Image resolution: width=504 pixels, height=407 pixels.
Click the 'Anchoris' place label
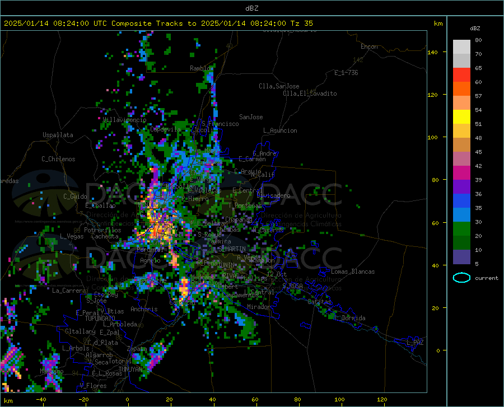144,309
